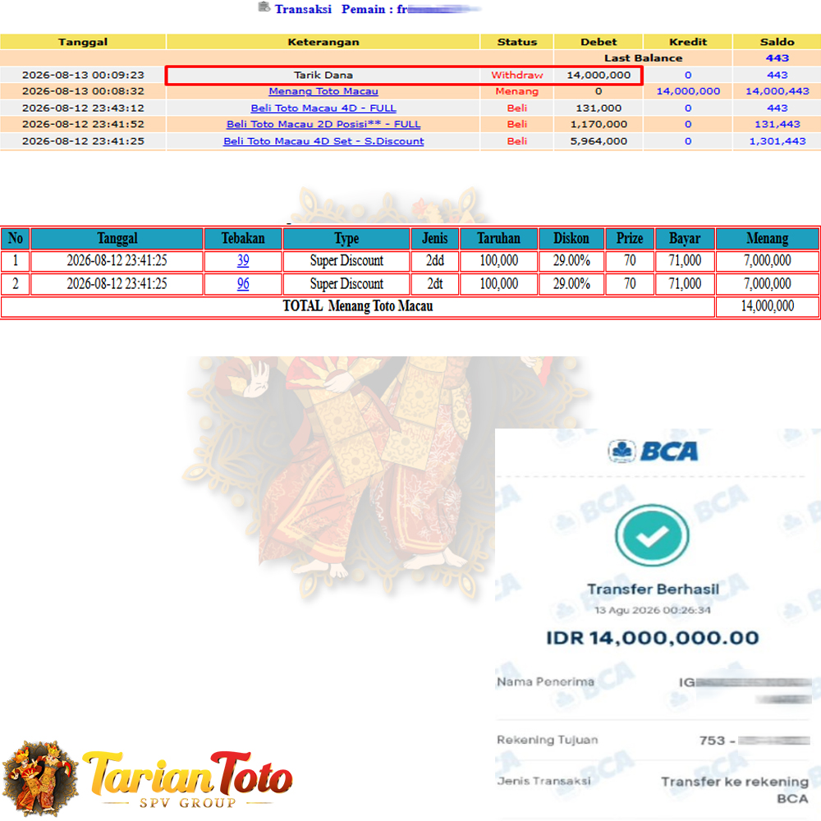Click the Jenis column header
Image resolution: width=821 pixels, height=821 pixels.
(434, 238)
